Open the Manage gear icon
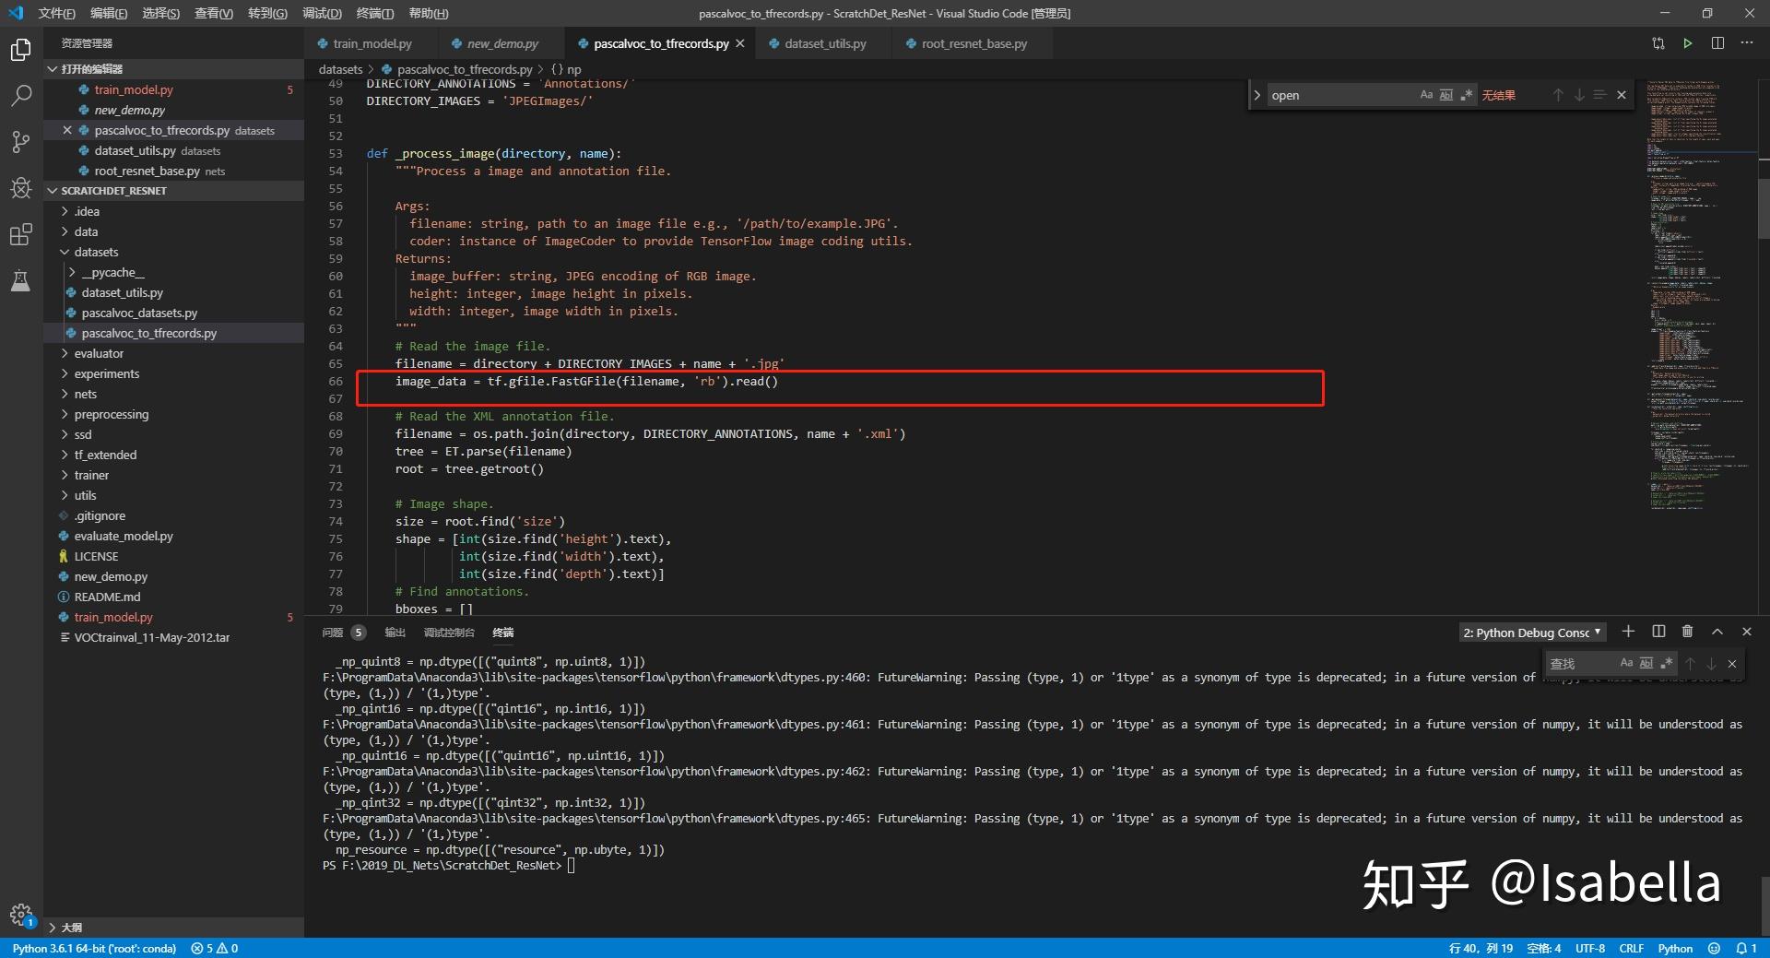This screenshot has width=1770, height=958. [20, 914]
